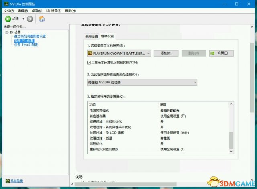This screenshot has height=189, width=257.
Task: Minimize the NVIDIA control panel window
Action: click(x=225, y=4)
